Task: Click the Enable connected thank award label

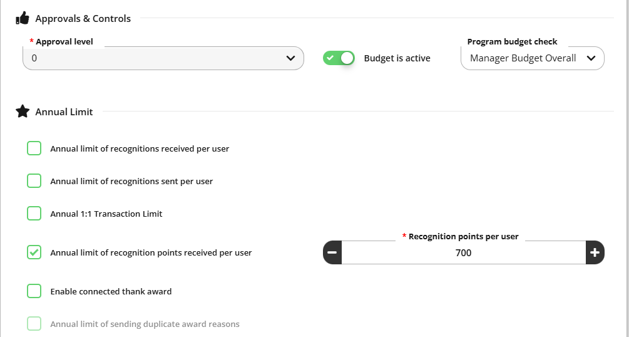Action: coord(111,292)
